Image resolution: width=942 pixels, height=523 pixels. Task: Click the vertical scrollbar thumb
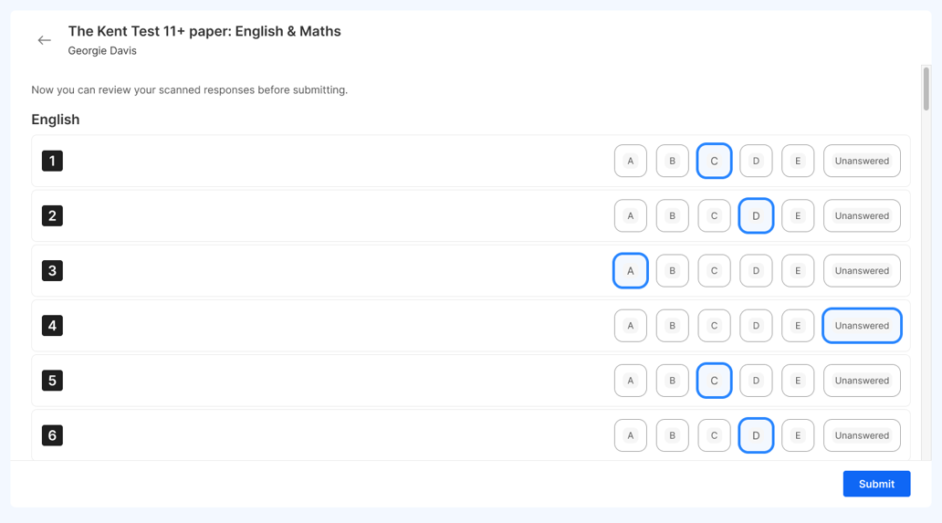point(926,89)
